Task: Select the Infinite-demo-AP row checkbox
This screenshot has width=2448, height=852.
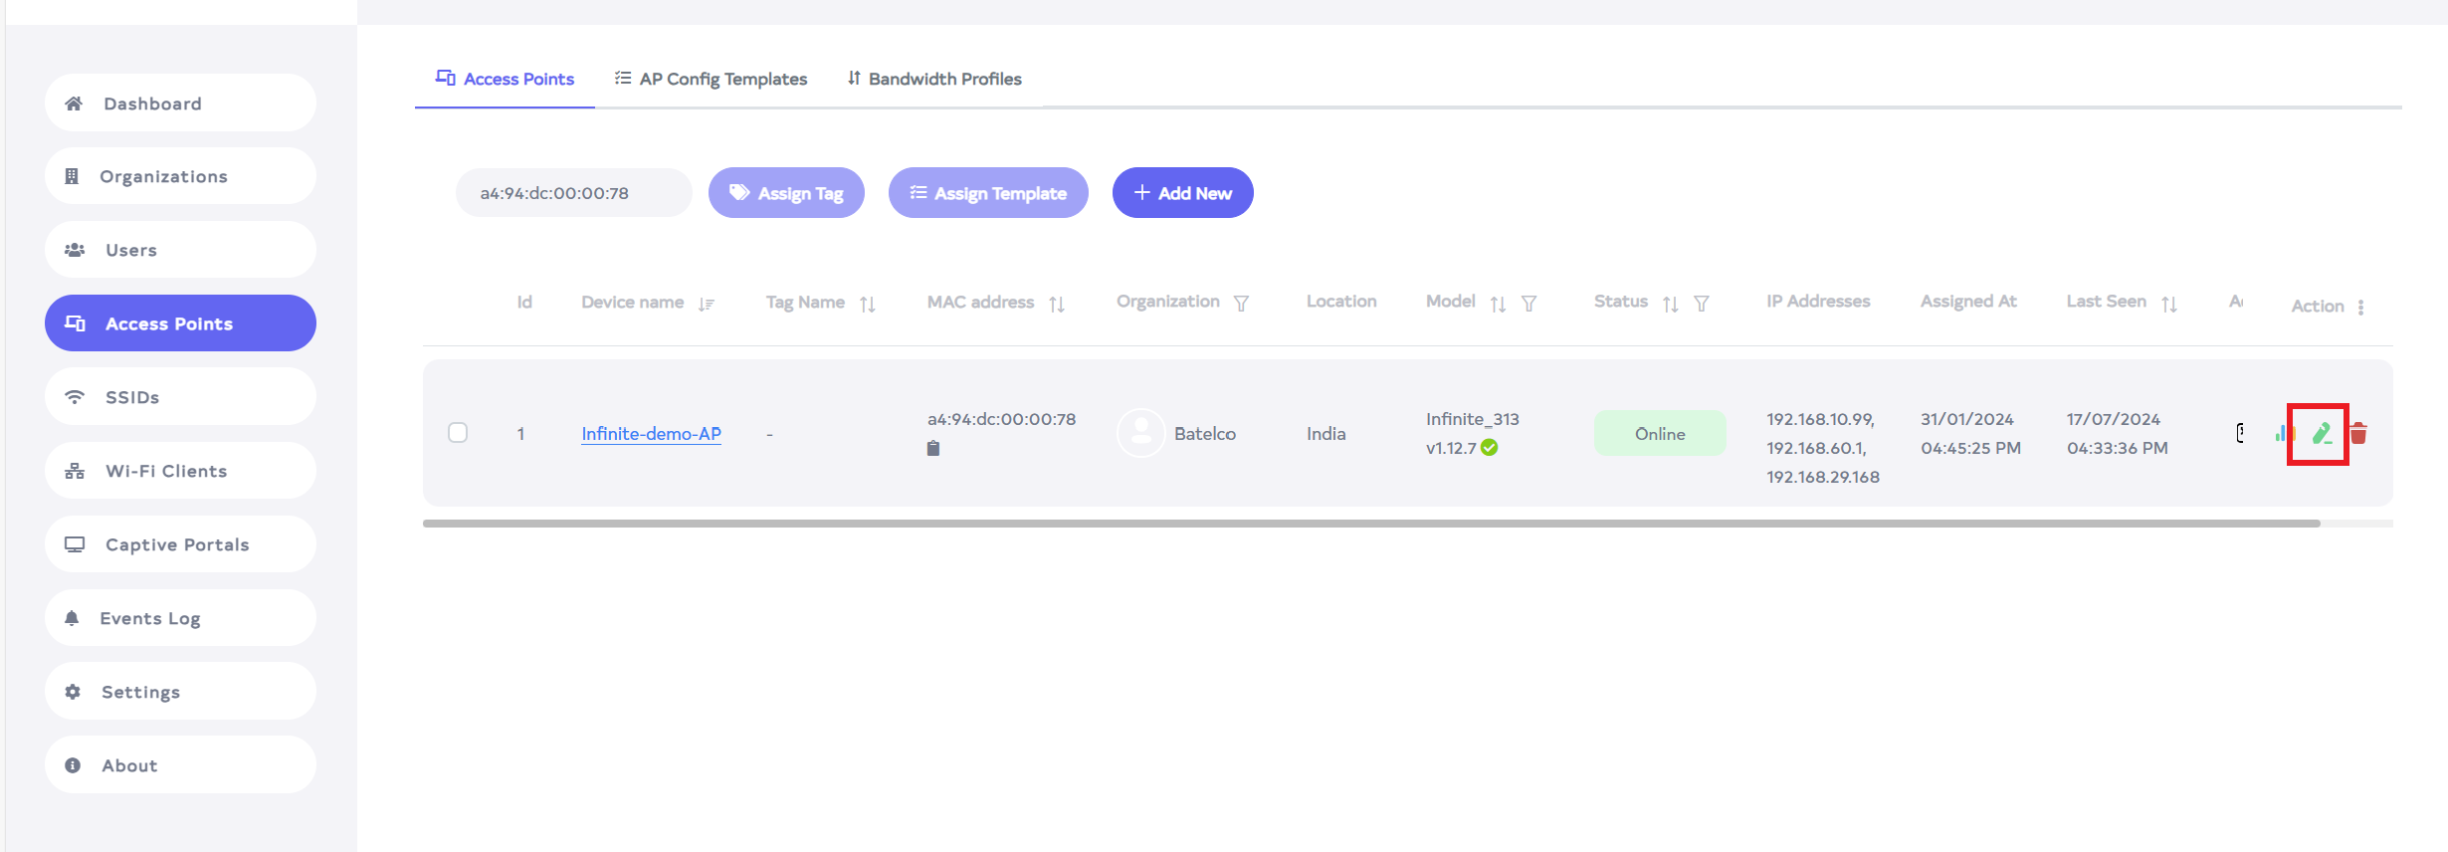Action: (x=458, y=433)
